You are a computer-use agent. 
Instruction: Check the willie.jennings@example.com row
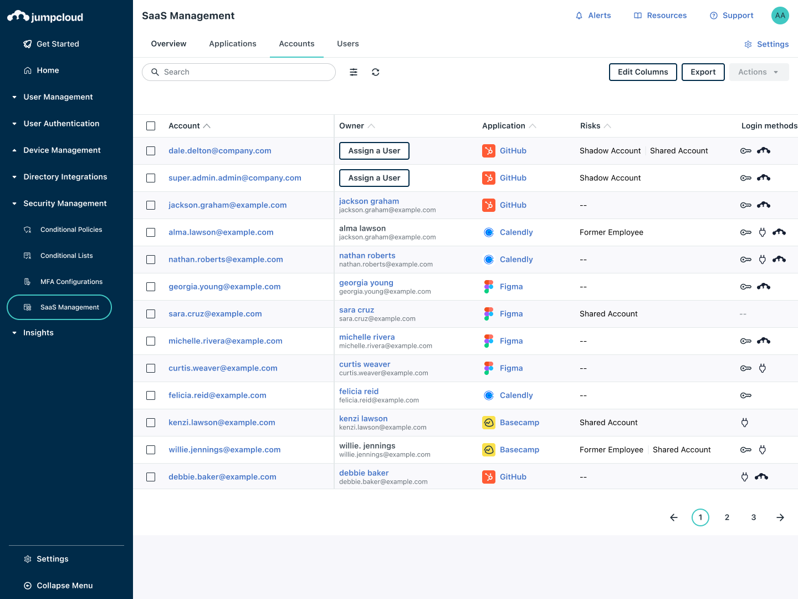tap(151, 450)
